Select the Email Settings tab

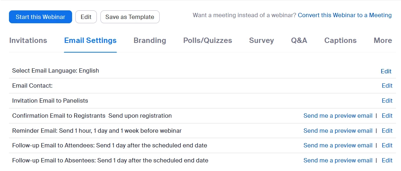coord(90,40)
